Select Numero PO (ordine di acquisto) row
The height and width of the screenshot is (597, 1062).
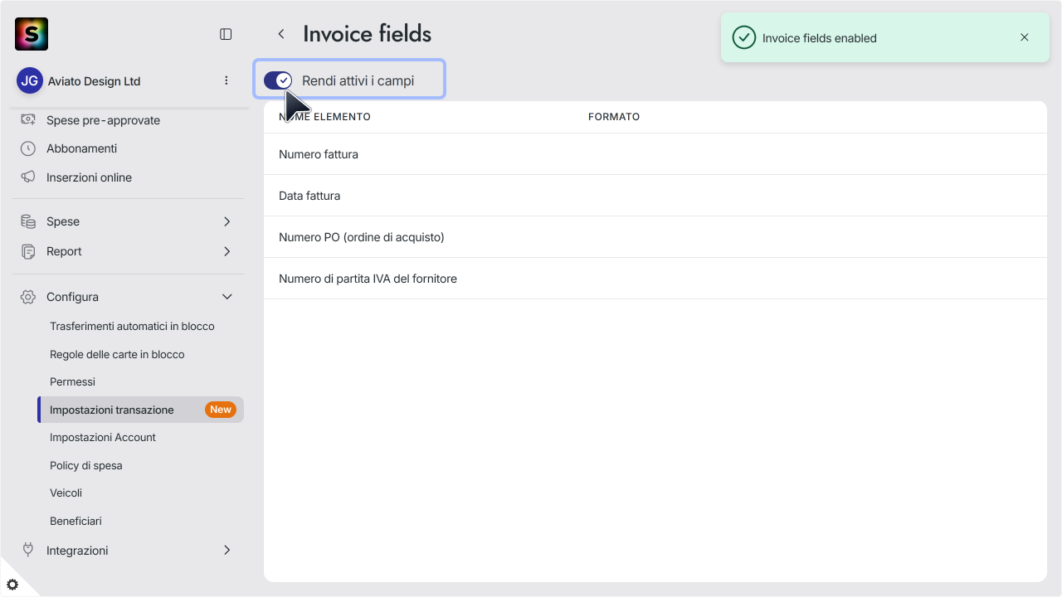[655, 237]
